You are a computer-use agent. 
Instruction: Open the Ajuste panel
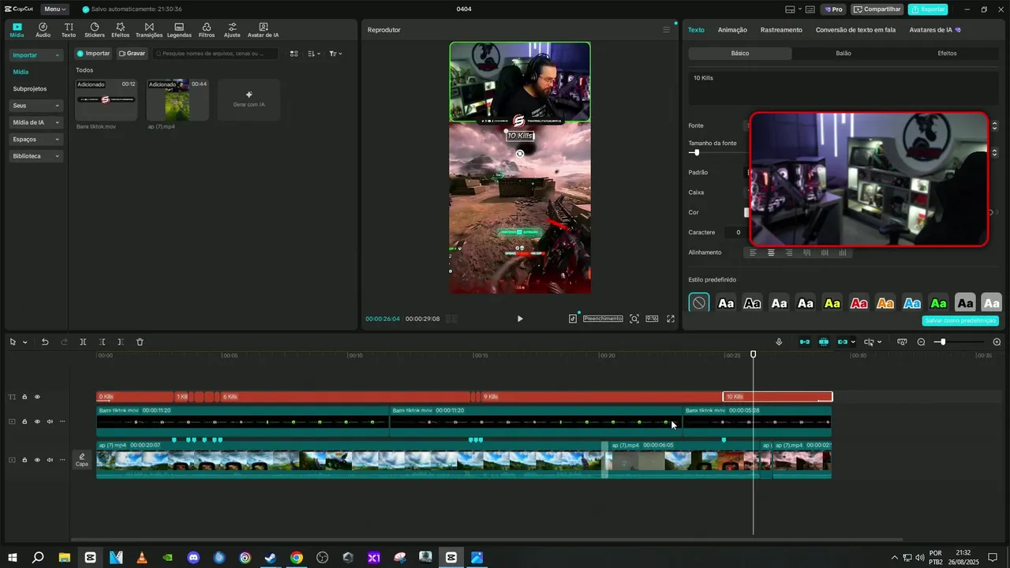click(x=232, y=30)
